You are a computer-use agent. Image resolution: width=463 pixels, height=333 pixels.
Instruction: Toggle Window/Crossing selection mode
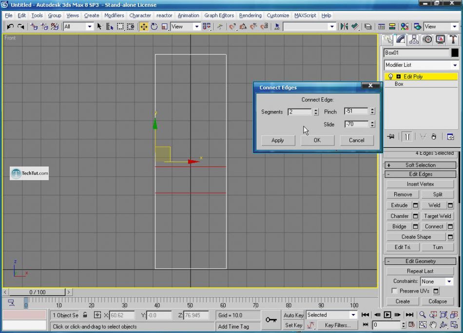(130, 27)
